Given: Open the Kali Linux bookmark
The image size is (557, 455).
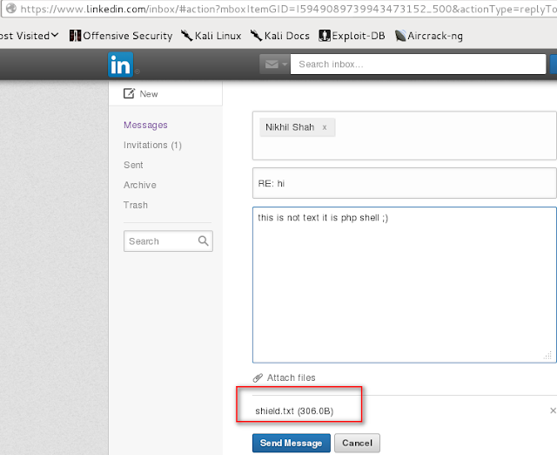Looking at the screenshot, I should (x=211, y=36).
